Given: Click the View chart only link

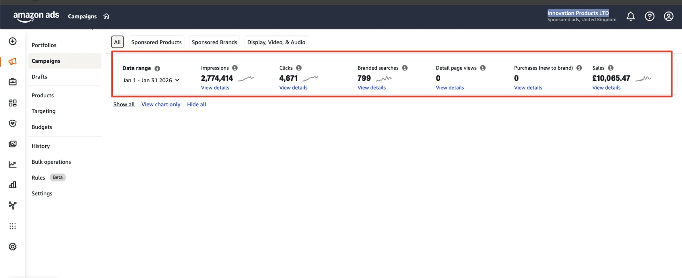Looking at the screenshot, I should pos(161,104).
